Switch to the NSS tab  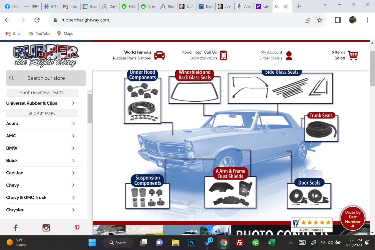tap(129, 6)
